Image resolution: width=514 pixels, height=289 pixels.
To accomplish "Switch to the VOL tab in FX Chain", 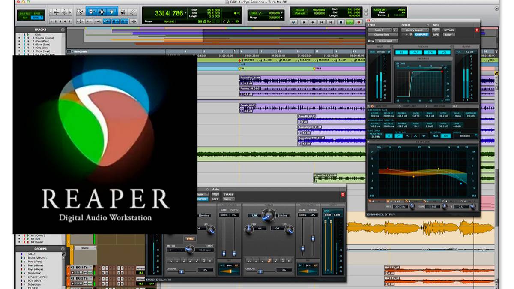I will click(x=444, y=53).
